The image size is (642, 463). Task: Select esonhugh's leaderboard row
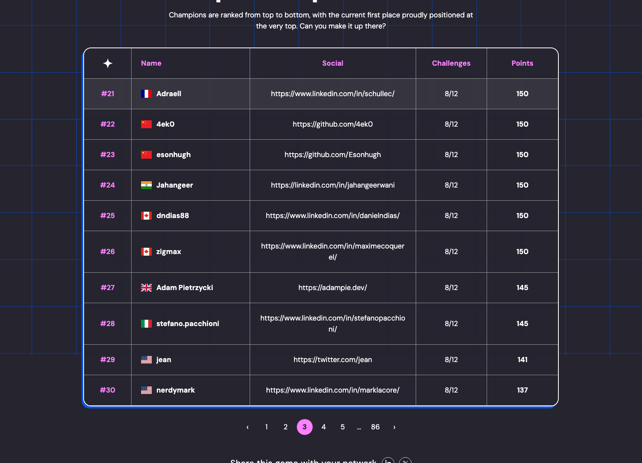click(x=321, y=155)
